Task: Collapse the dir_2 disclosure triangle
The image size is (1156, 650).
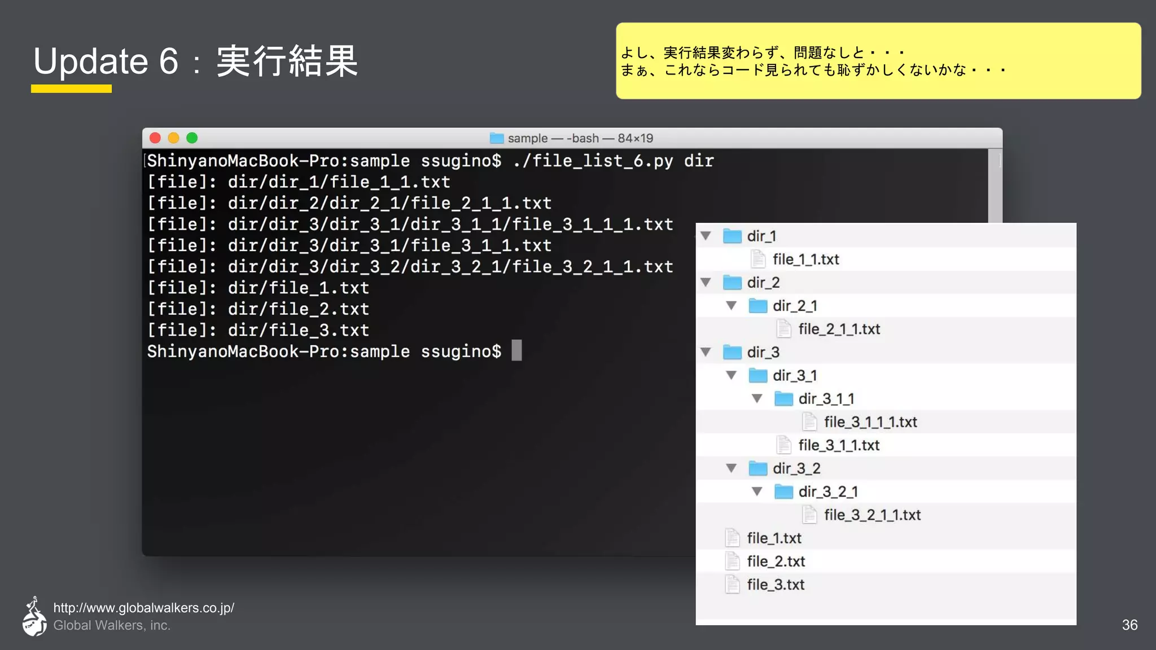Action: point(706,282)
